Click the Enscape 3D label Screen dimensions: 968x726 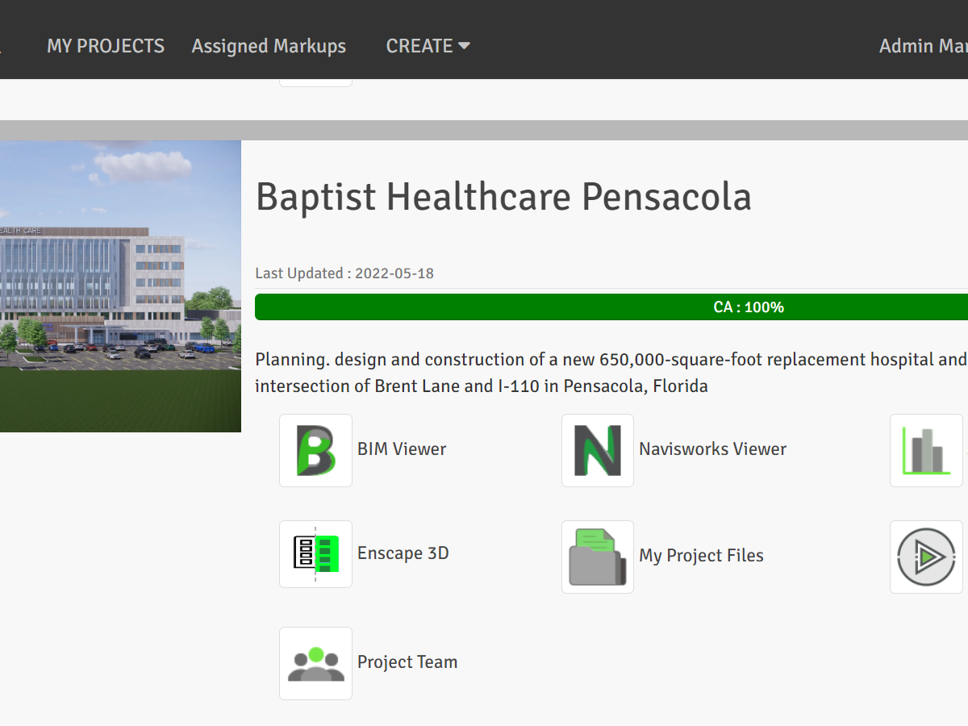pyautogui.click(x=403, y=553)
